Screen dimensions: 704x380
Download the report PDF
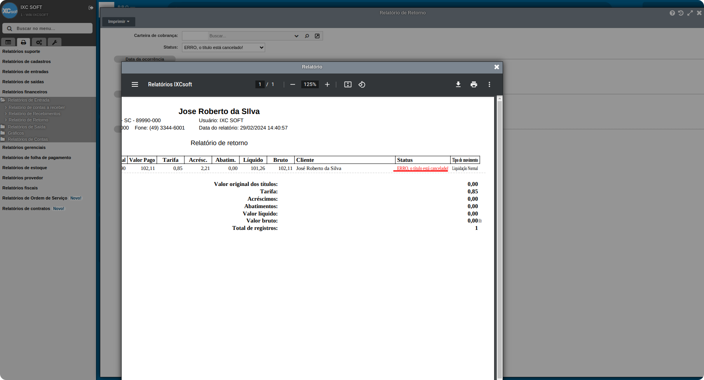(x=458, y=84)
